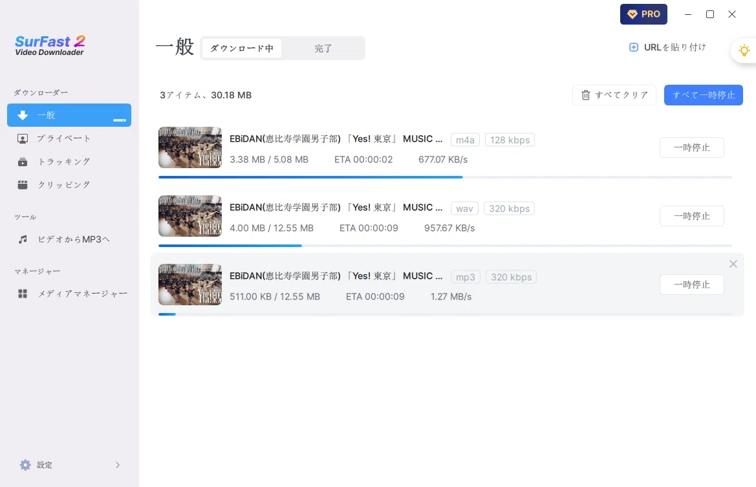Click '1.27 MB/s' speed text
The width and height of the screenshot is (756, 487).
pos(451,297)
